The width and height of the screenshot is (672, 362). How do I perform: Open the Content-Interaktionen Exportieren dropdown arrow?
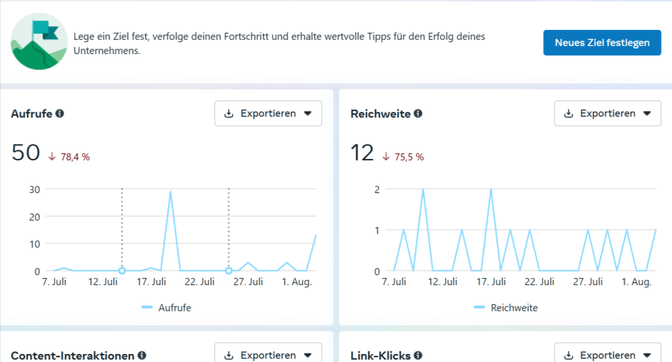click(x=307, y=356)
